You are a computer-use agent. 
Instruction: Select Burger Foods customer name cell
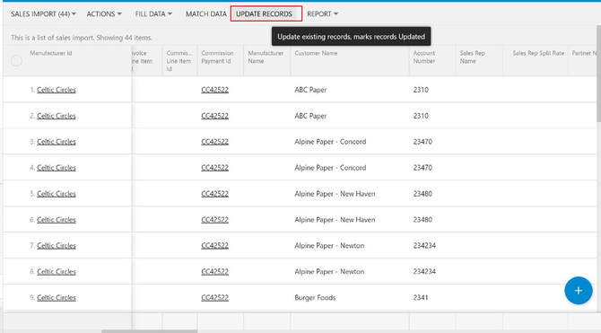coord(315,298)
